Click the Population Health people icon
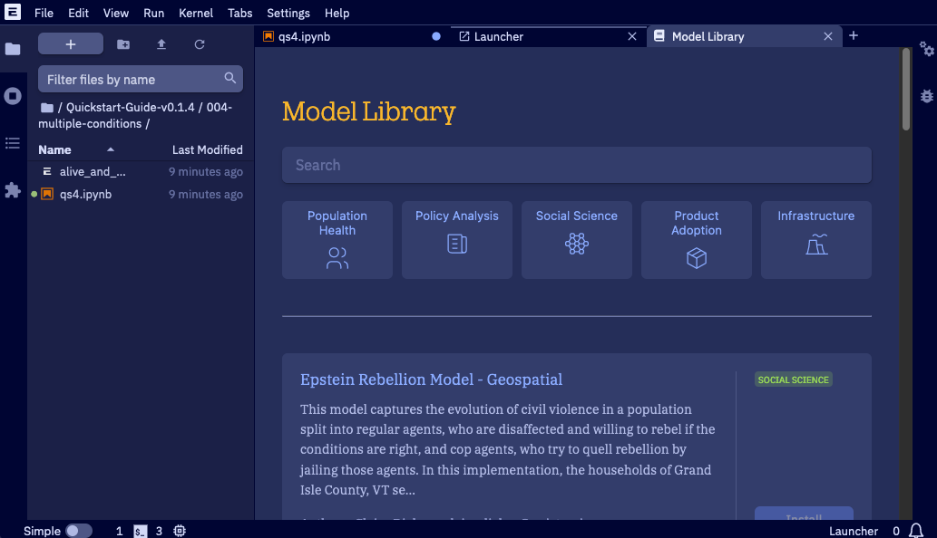 337,258
